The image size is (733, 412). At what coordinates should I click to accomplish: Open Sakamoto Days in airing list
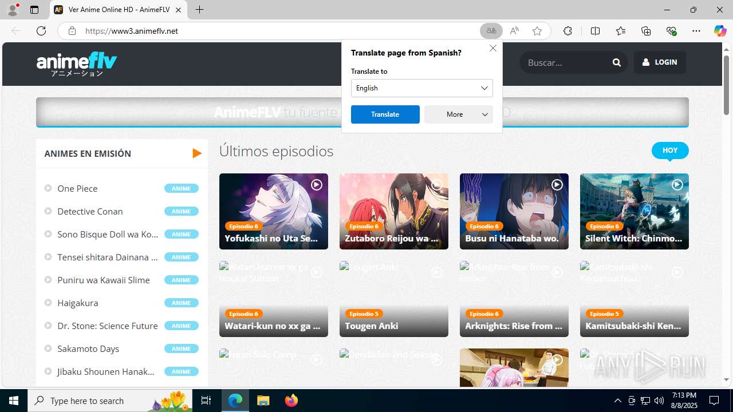(88, 348)
